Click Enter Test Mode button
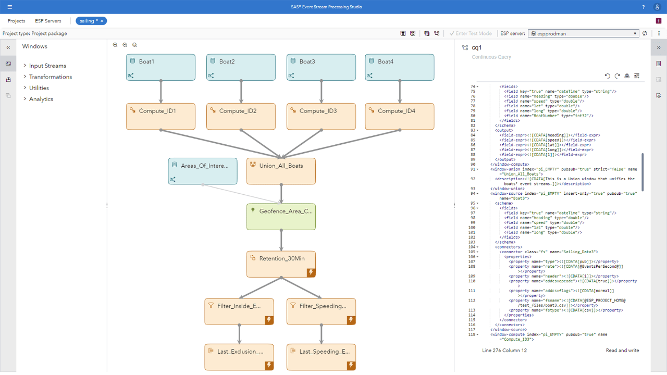This screenshot has width=667, height=375. tap(471, 33)
